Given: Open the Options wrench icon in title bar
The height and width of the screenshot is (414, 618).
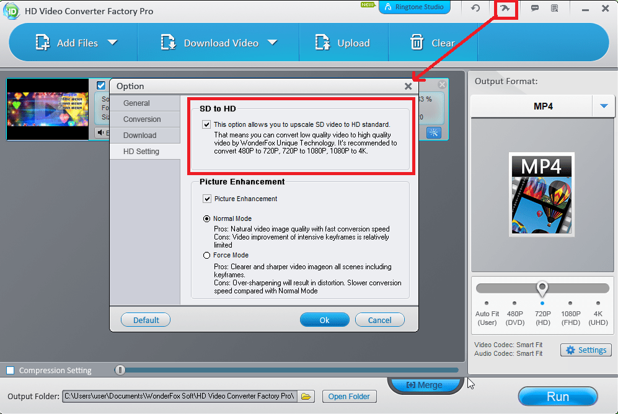Looking at the screenshot, I should [505, 8].
